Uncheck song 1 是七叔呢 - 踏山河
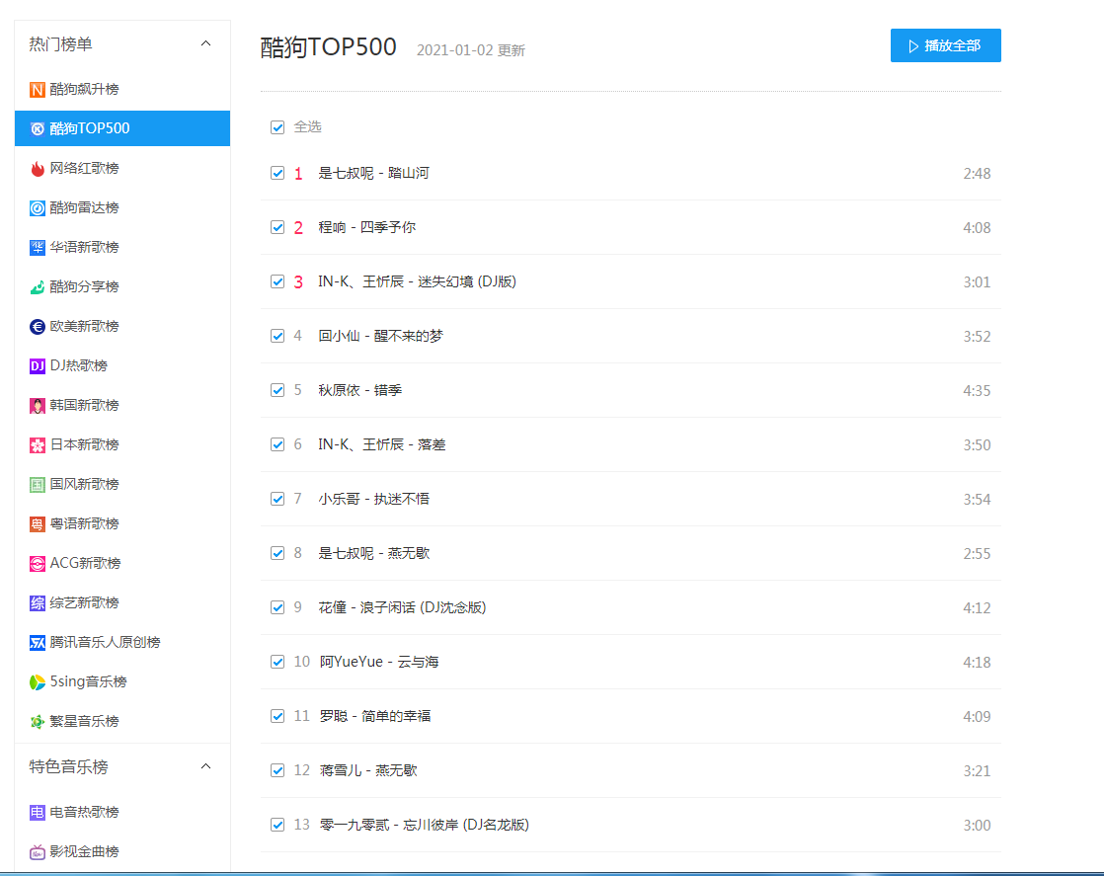 277,173
